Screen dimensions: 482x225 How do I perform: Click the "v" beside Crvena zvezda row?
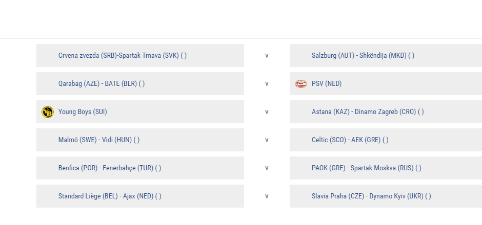tap(267, 56)
